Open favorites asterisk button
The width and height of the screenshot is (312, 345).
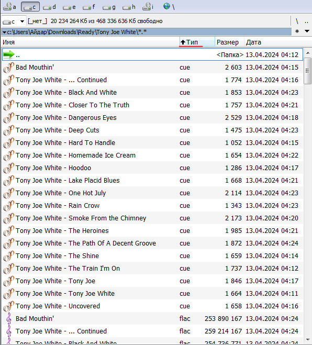coord(297,31)
